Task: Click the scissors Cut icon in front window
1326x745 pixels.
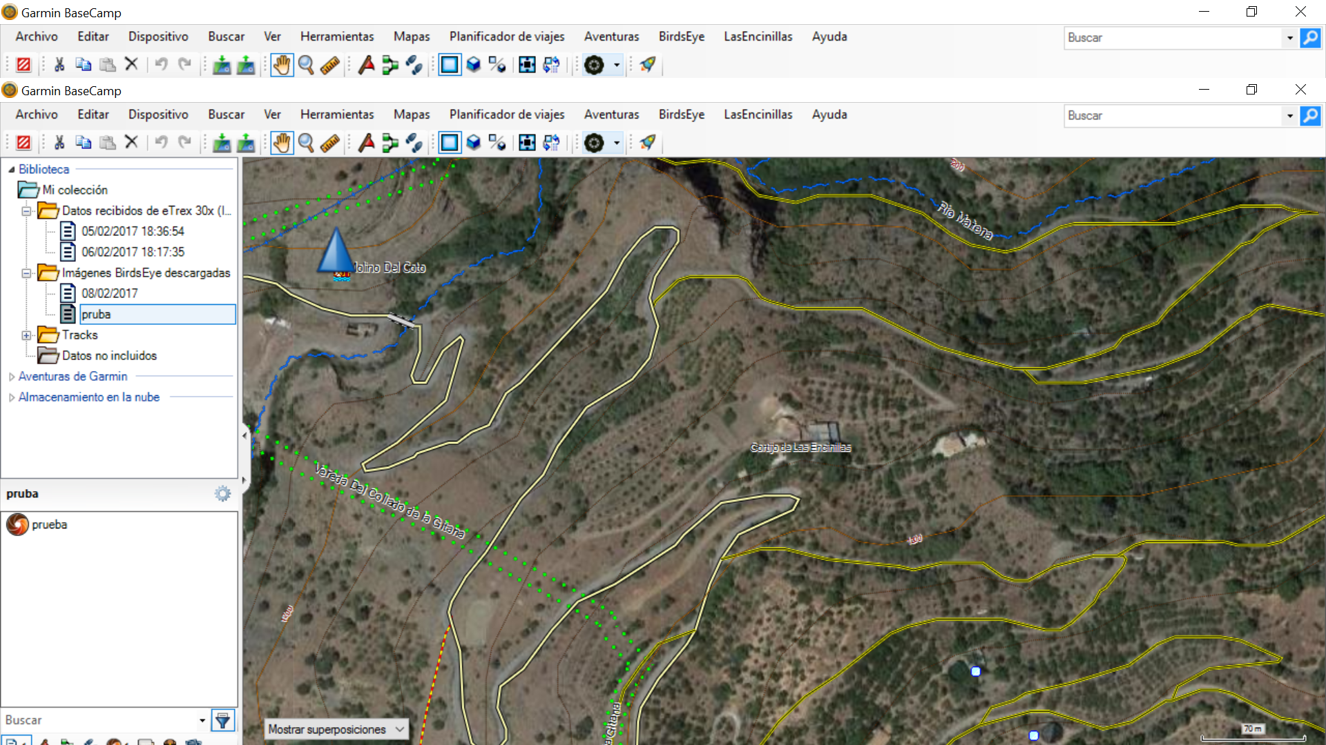Action: [59, 143]
